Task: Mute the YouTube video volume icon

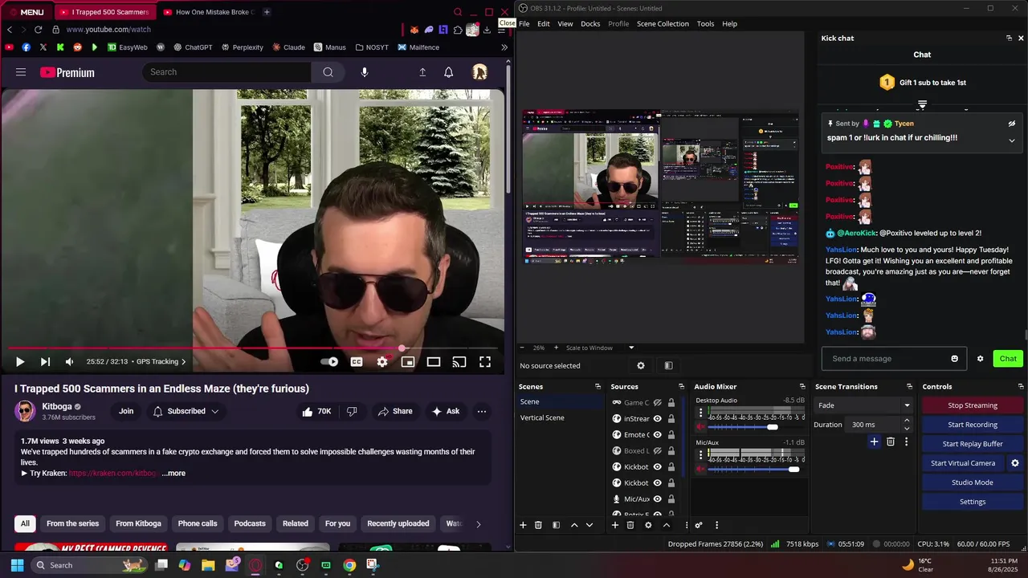Action: (69, 362)
